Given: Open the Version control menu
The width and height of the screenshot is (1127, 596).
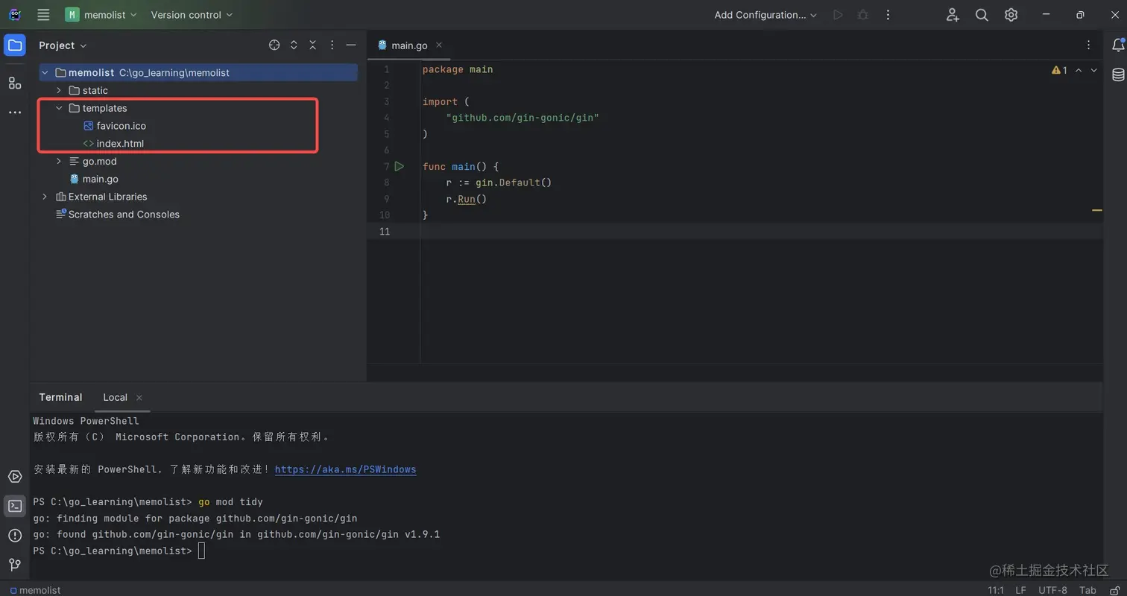Looking at the screenshot, I should [x=192, y=15].
